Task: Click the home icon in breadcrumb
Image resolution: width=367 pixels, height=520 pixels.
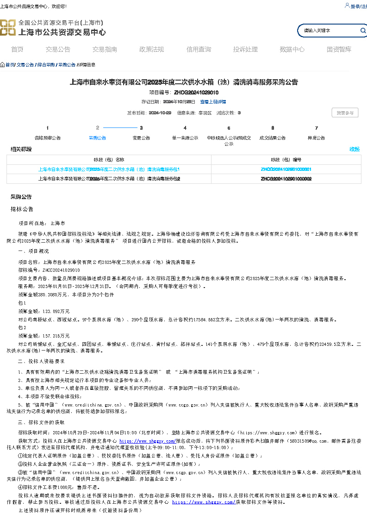Action: pyautogui.click(x=2, y=65)
